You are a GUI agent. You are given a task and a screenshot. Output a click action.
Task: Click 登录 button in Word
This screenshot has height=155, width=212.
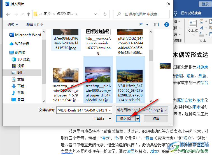205,4
